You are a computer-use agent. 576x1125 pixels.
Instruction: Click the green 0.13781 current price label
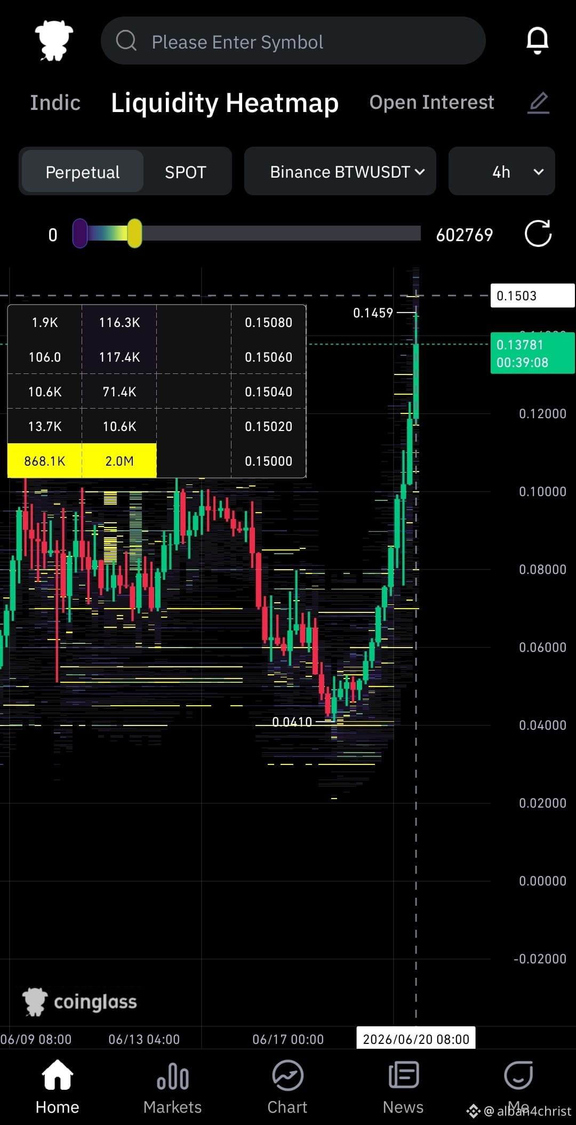pyautogui.click(x=532, y=353)
